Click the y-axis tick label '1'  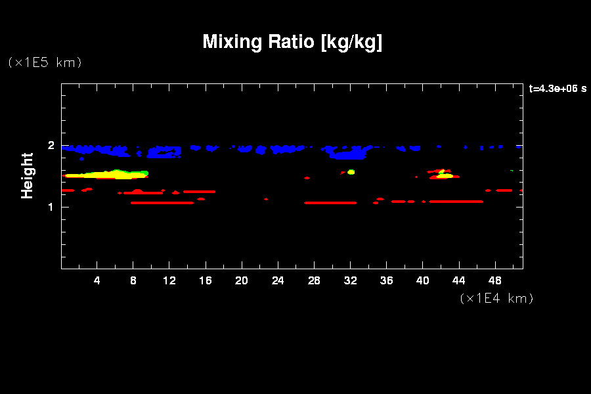point(50,208)
